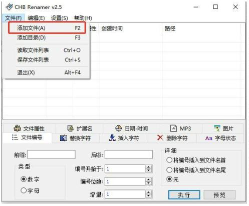Choose 添加目录(D) menu entry
This screenshot has height=206, width=249.
click(x=47, y=37)
